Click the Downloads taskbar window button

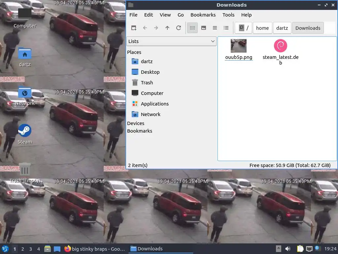pos(161,249)
